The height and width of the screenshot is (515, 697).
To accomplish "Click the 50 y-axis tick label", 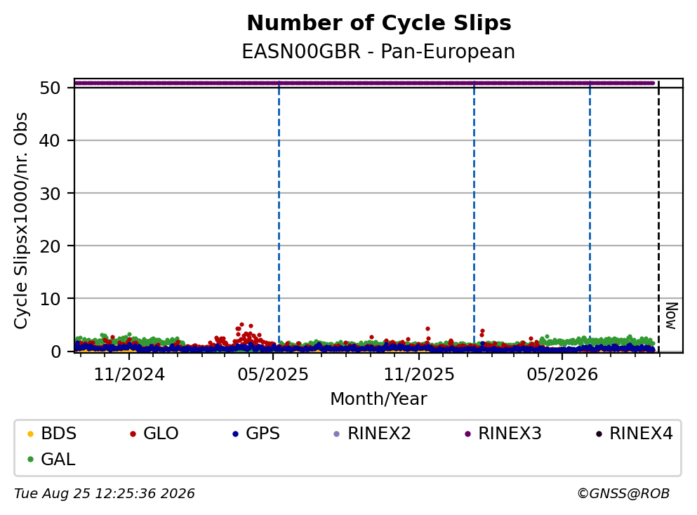I will 50,88.
